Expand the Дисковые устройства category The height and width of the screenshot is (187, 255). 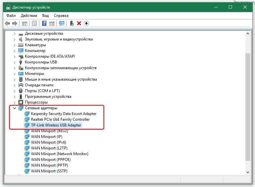coord(15,34)
